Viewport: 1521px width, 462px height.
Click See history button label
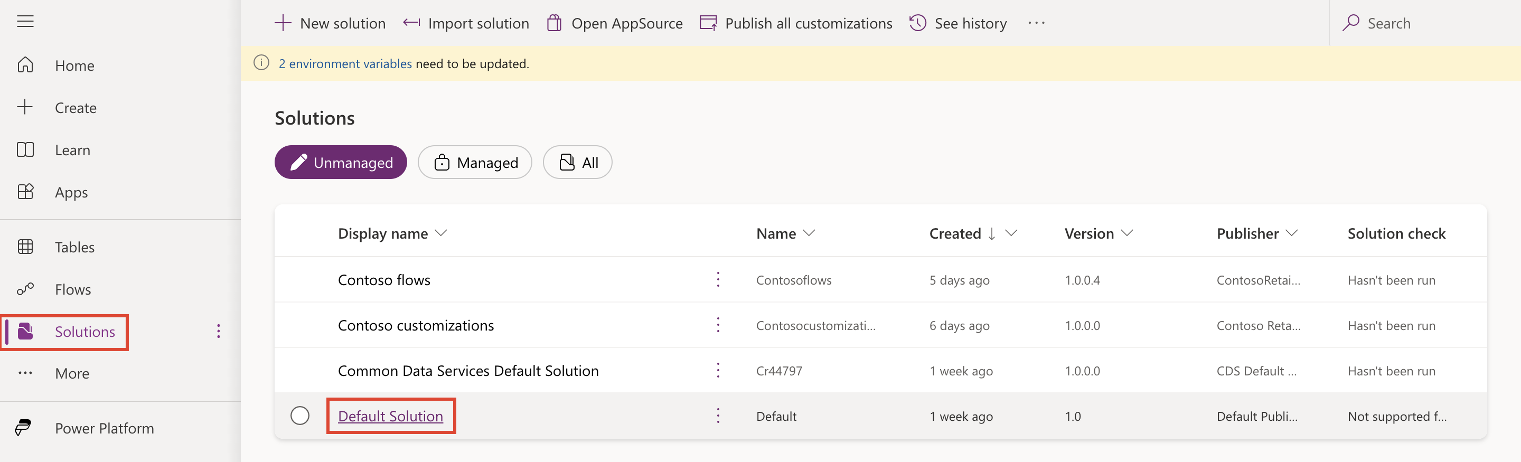[x=971, y=24]
